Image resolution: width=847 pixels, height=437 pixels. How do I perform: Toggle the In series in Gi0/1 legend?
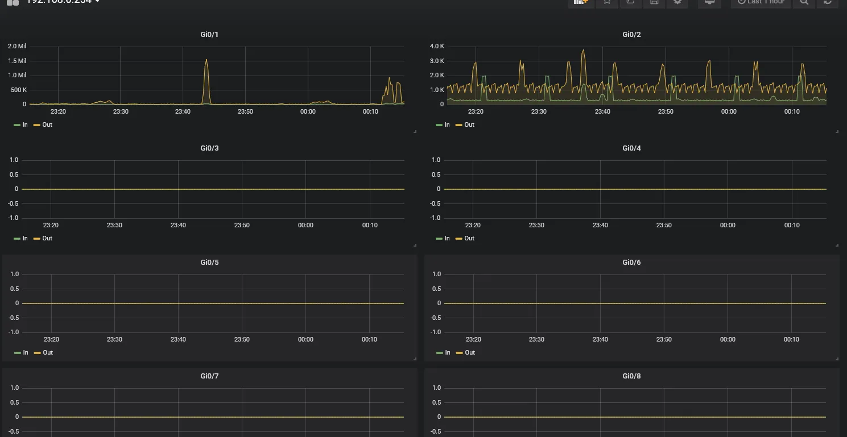coord(24,124)
